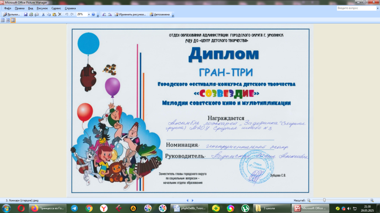Open the Справка menu
Screen dimensions: 380x213
coord(70,8)
